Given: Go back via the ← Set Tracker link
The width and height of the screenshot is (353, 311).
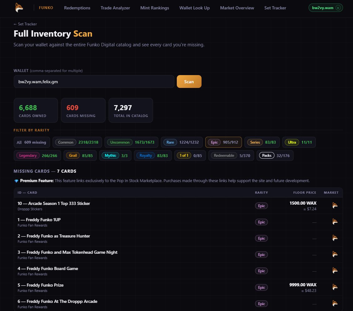Looking at the screenshot, I should [x=25, y=24].
